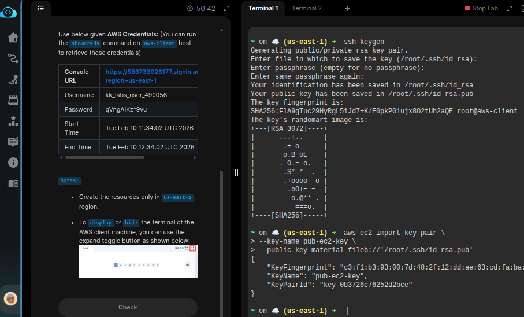Click the KodeKloud logo icon

pos(9,12)
